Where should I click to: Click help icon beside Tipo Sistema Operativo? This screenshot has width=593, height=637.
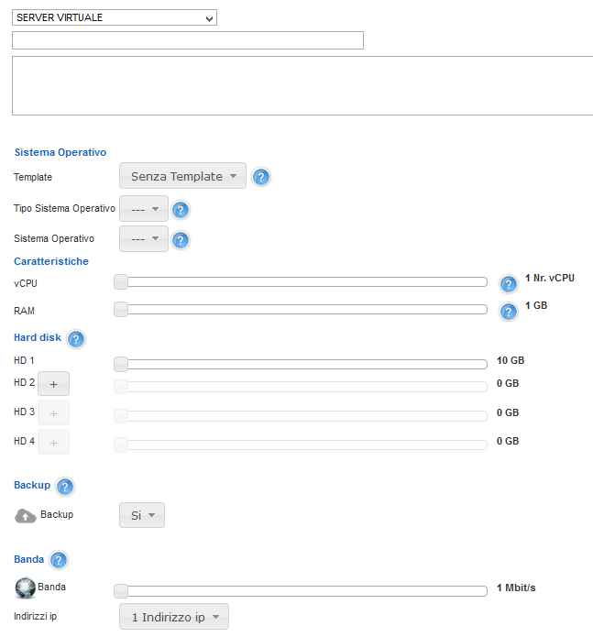181,210
